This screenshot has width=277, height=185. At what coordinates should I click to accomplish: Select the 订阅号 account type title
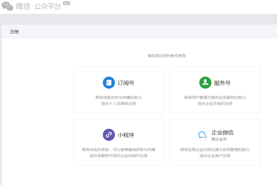(126, 83)
